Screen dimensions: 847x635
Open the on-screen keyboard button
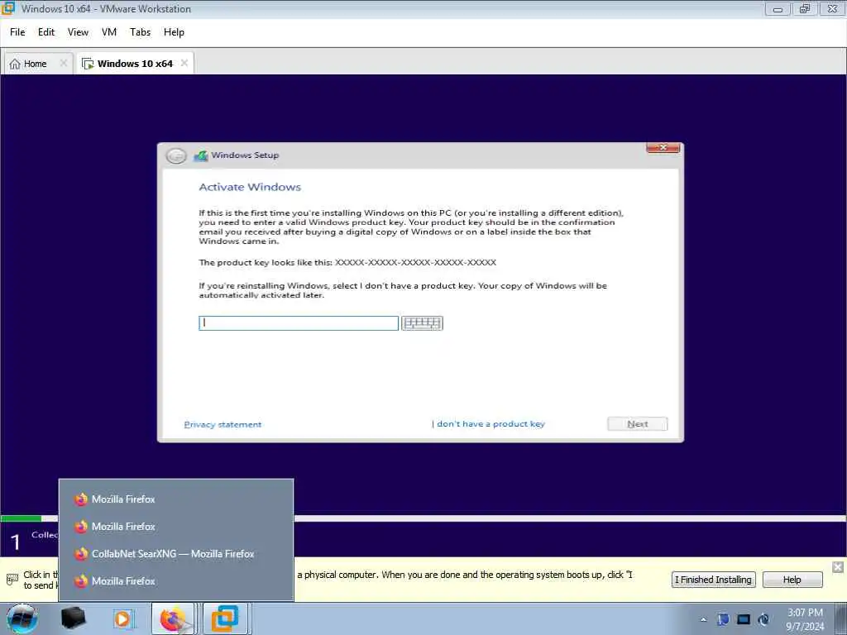coord(422,323)
